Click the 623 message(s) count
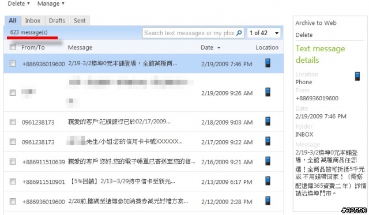 click(x=29, y=32)
